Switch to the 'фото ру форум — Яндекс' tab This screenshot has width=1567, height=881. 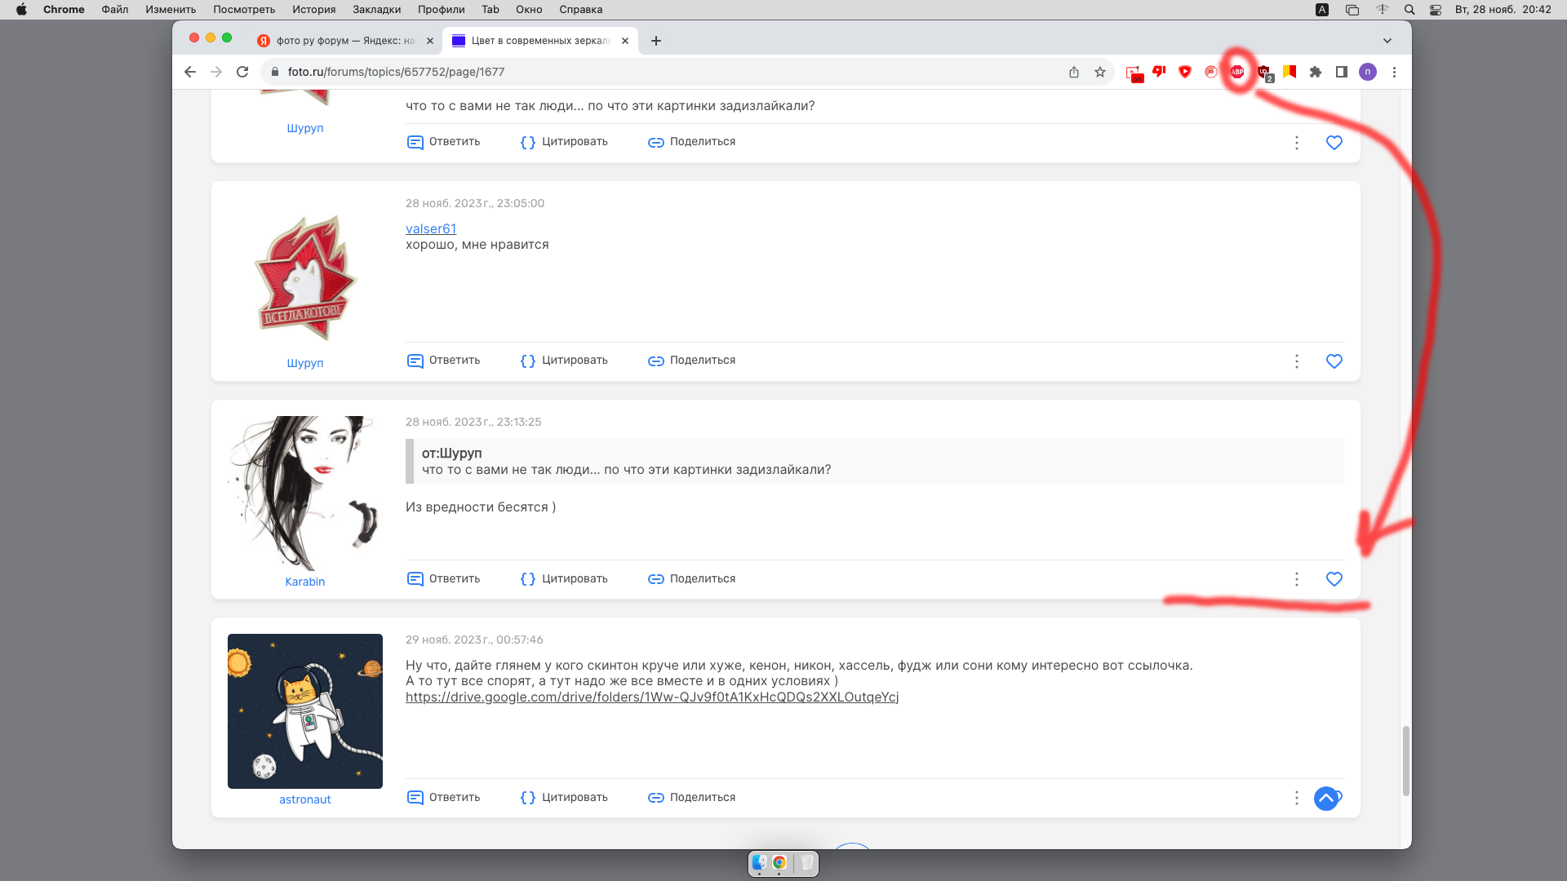click(344, 41)
